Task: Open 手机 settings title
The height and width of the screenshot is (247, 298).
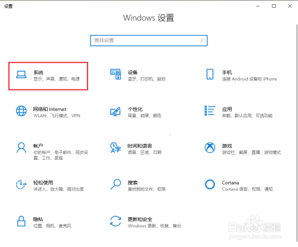Action: click(227, 72)
